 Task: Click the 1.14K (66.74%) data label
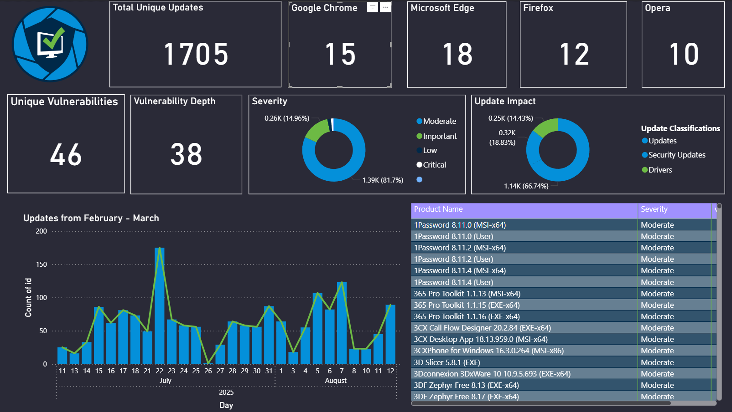(x=526, y=186)
